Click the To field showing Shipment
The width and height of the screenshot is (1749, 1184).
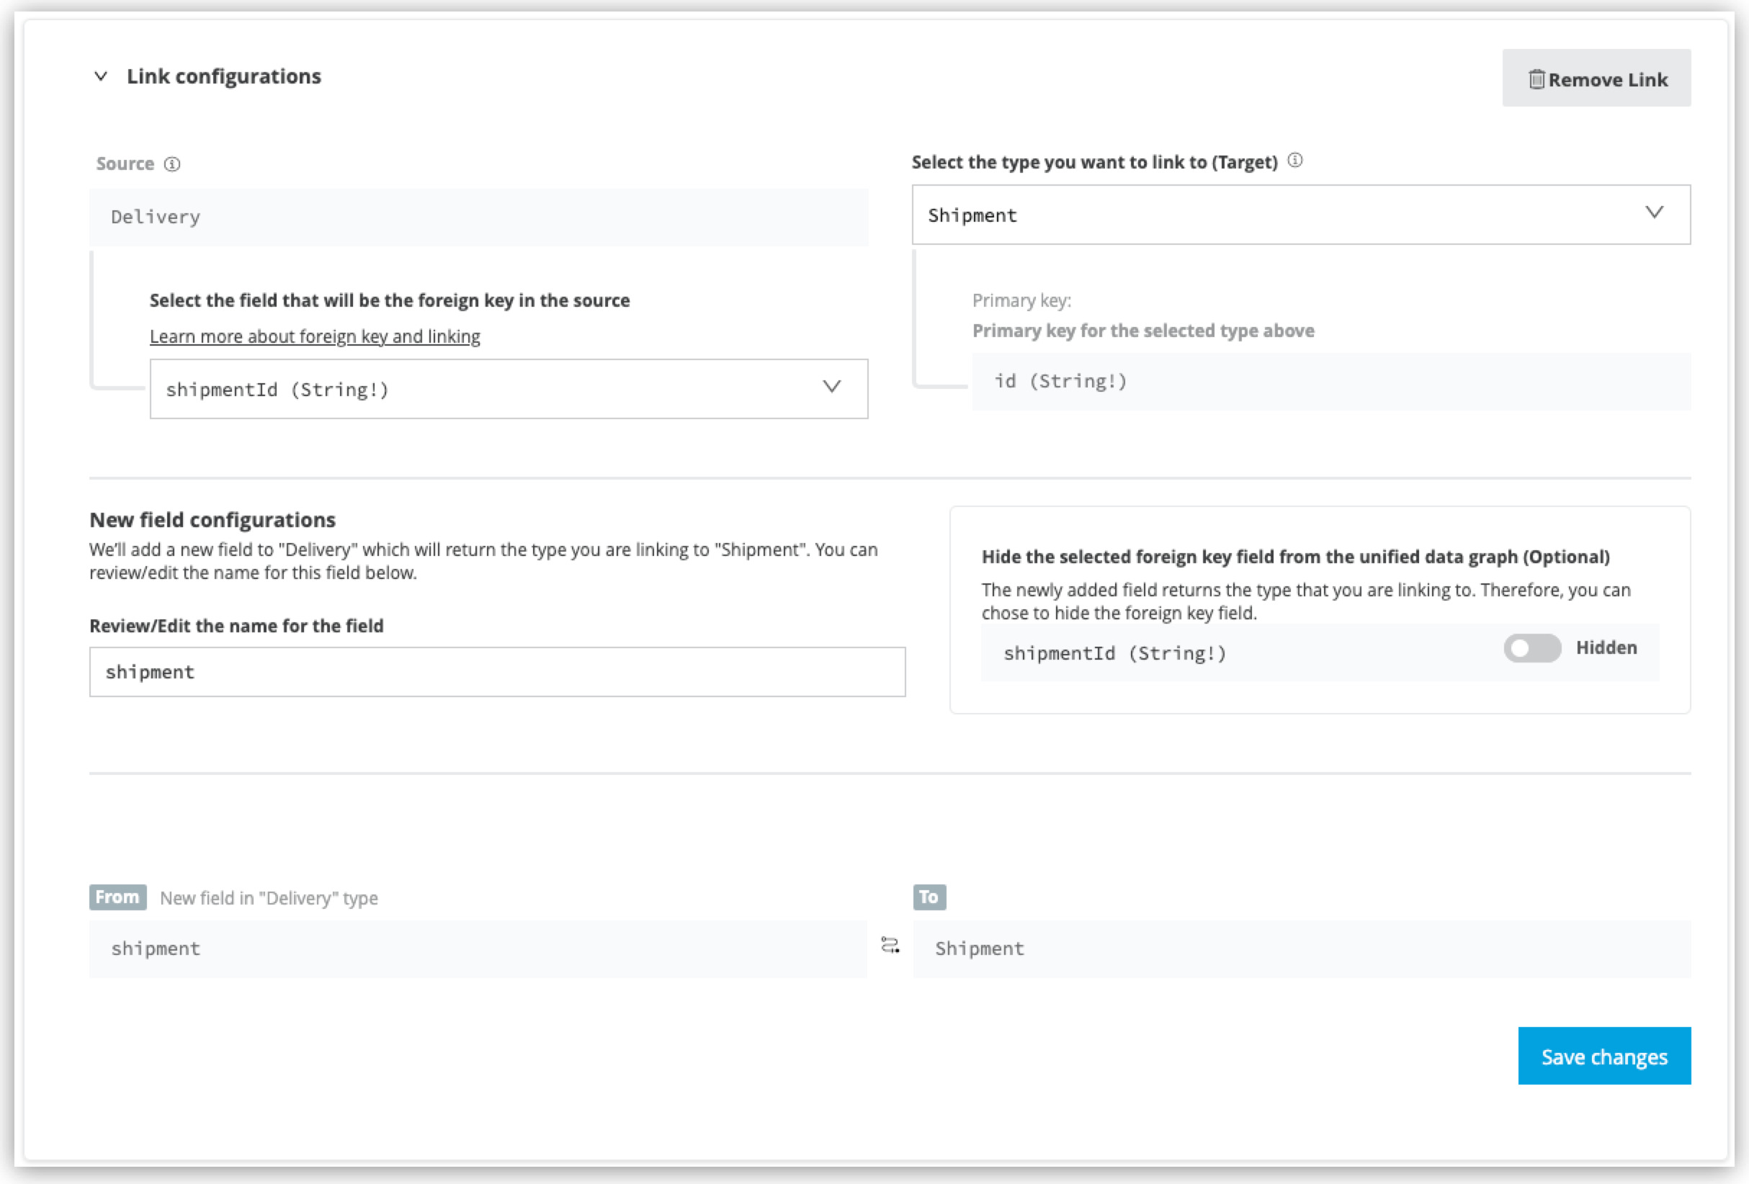1301,948
